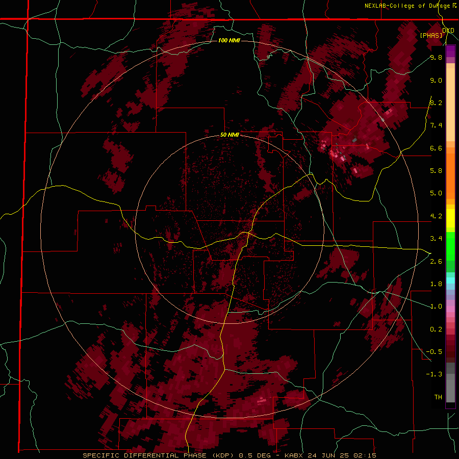
Task: Click the 8.2 value on the color scale
Action: (436, 103)
